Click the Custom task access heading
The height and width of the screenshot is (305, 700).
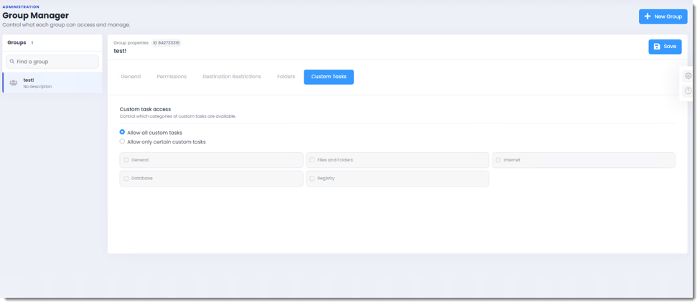coord(145,109)
